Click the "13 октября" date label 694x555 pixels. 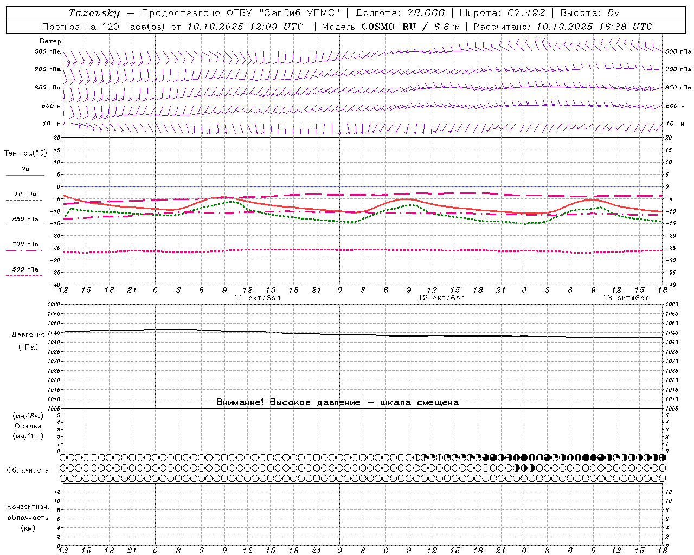(x=626, y=298)
